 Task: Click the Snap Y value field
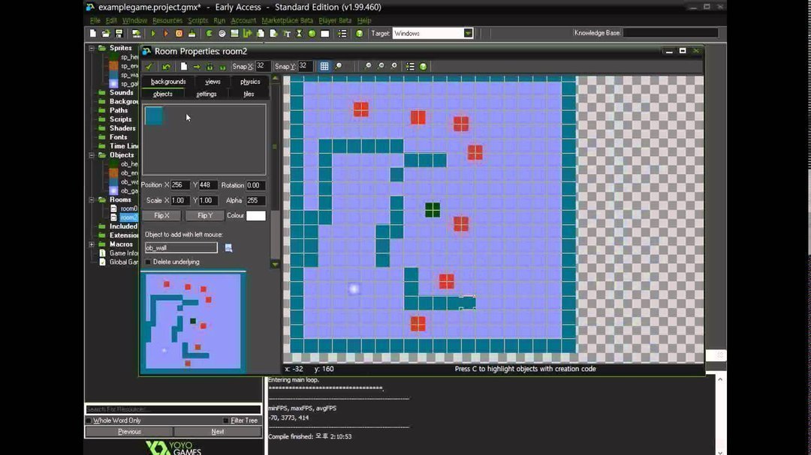[x=305, y=66]
